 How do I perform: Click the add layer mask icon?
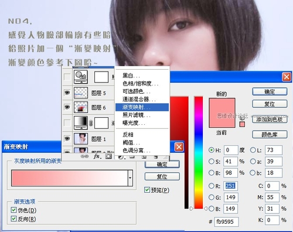coord(108,156)
